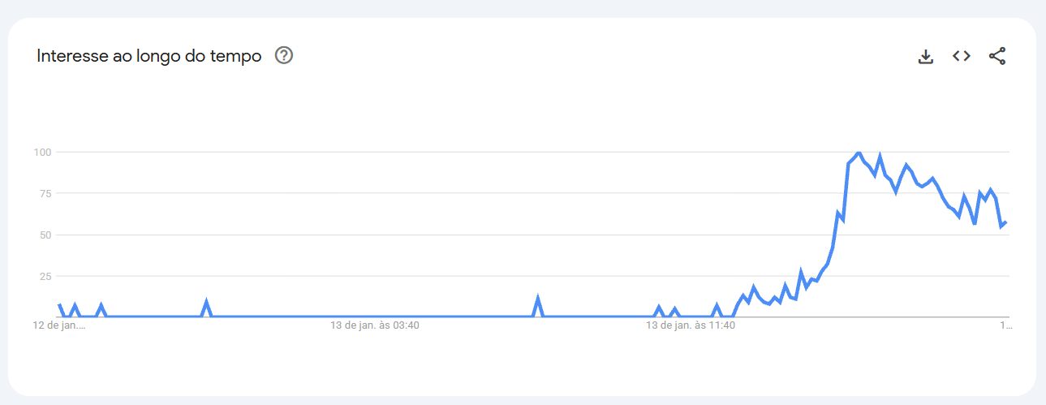Click the truncated rightmost x-axis label

(x=1006, y=325)
